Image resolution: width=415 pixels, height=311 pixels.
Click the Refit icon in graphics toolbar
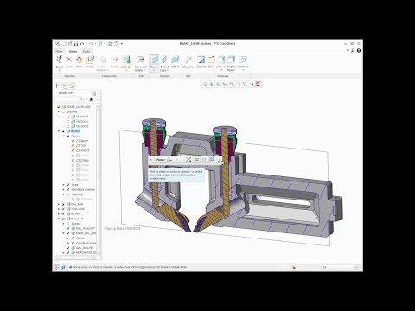[205, 85]
